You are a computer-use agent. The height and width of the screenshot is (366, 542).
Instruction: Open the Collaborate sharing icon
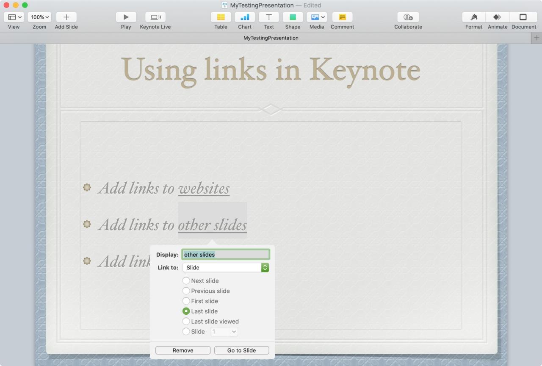pos(408,17)
